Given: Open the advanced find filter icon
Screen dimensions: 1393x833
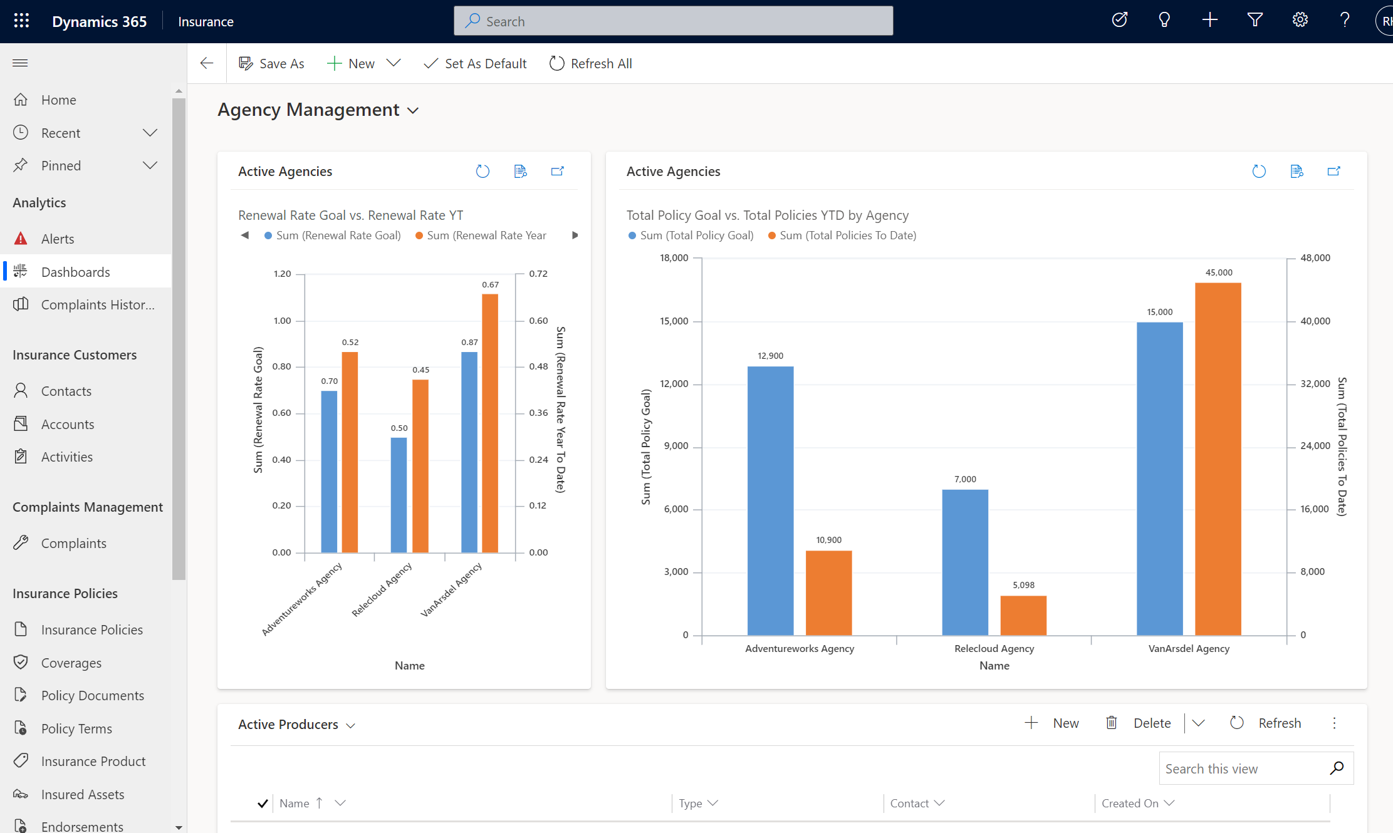Looking at the screenshot, I should tap(1255, 20).
